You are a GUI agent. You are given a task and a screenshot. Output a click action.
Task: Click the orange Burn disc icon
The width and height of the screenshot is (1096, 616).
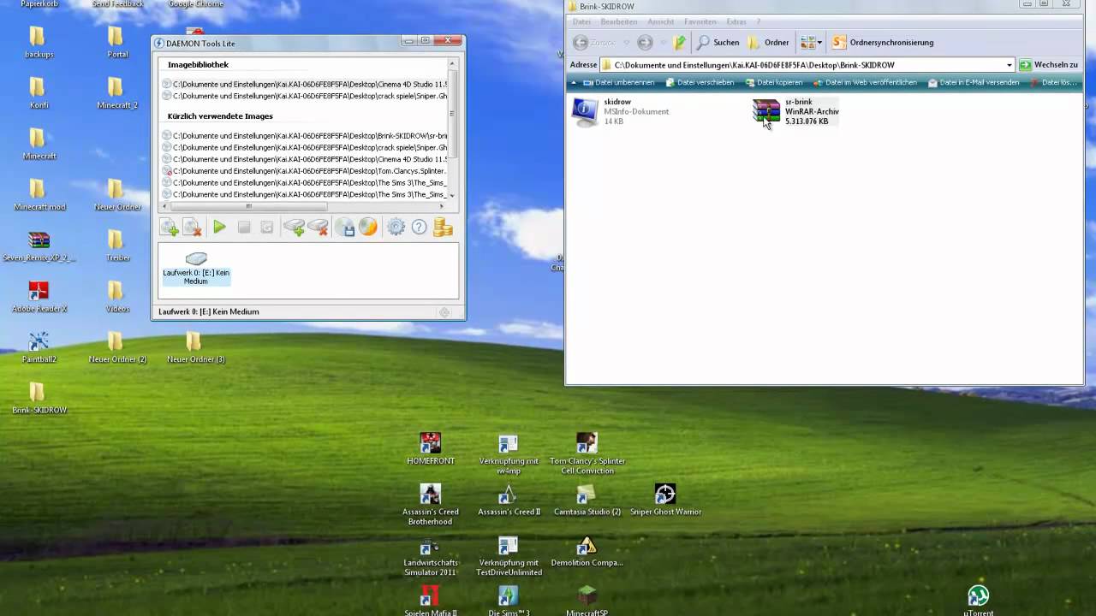coord(368,227)
